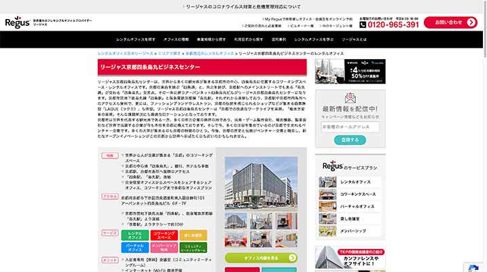
Task: Open the レンタルオフィスを探す menu
Action: coord(123,40)
